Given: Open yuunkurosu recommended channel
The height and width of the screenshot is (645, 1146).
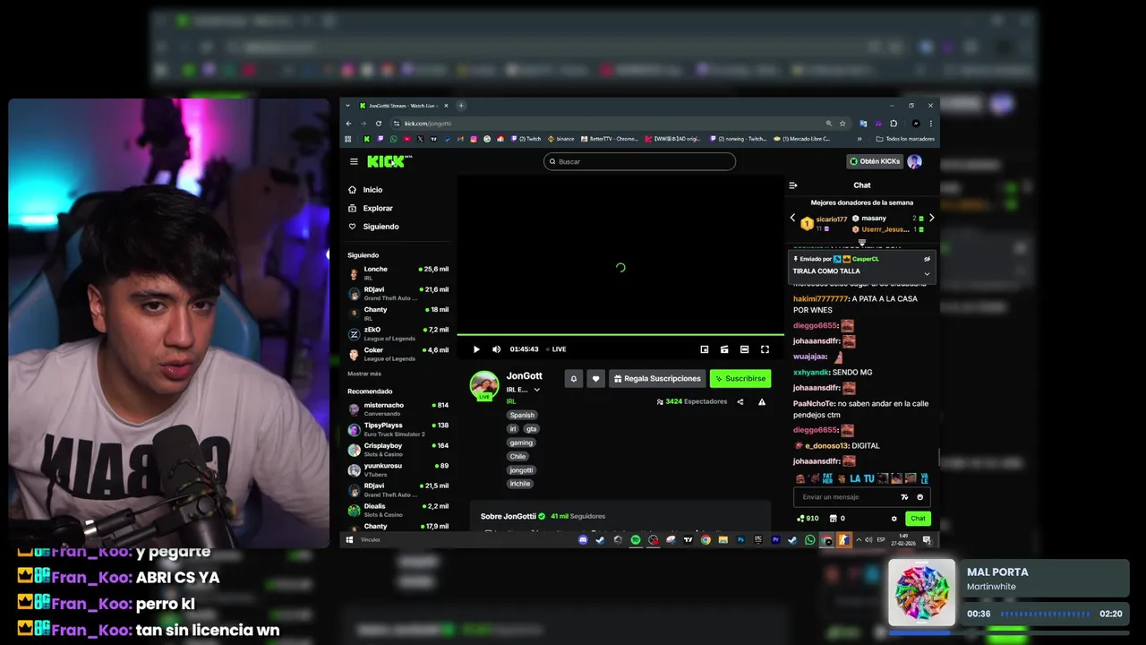Looking at the screenshot, I should coord(398,469).
